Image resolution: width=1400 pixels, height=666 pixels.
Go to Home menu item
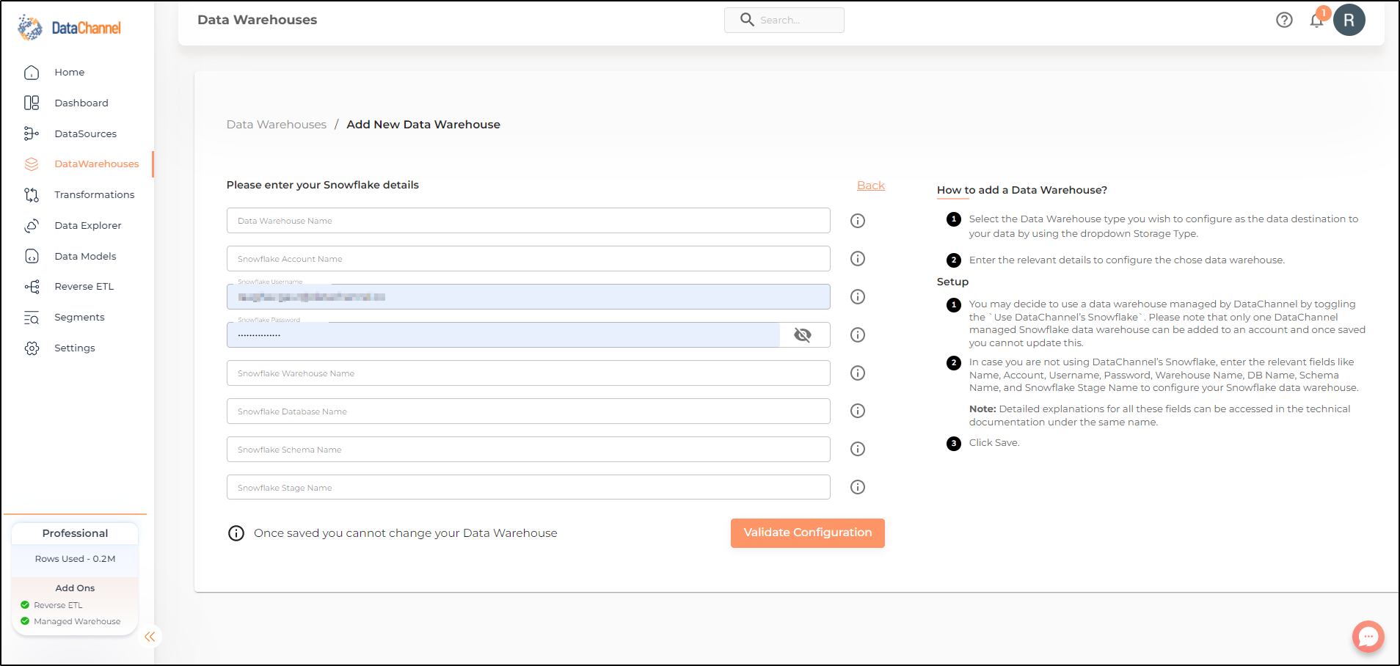coord(70,72)
